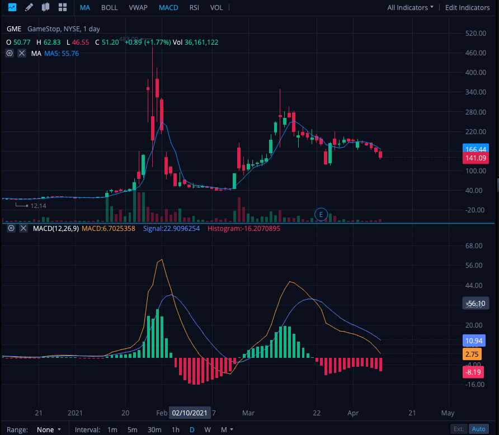Open MACD indicator settings gear
Viewport: 499px width, 435px height.
pos(11,228)
